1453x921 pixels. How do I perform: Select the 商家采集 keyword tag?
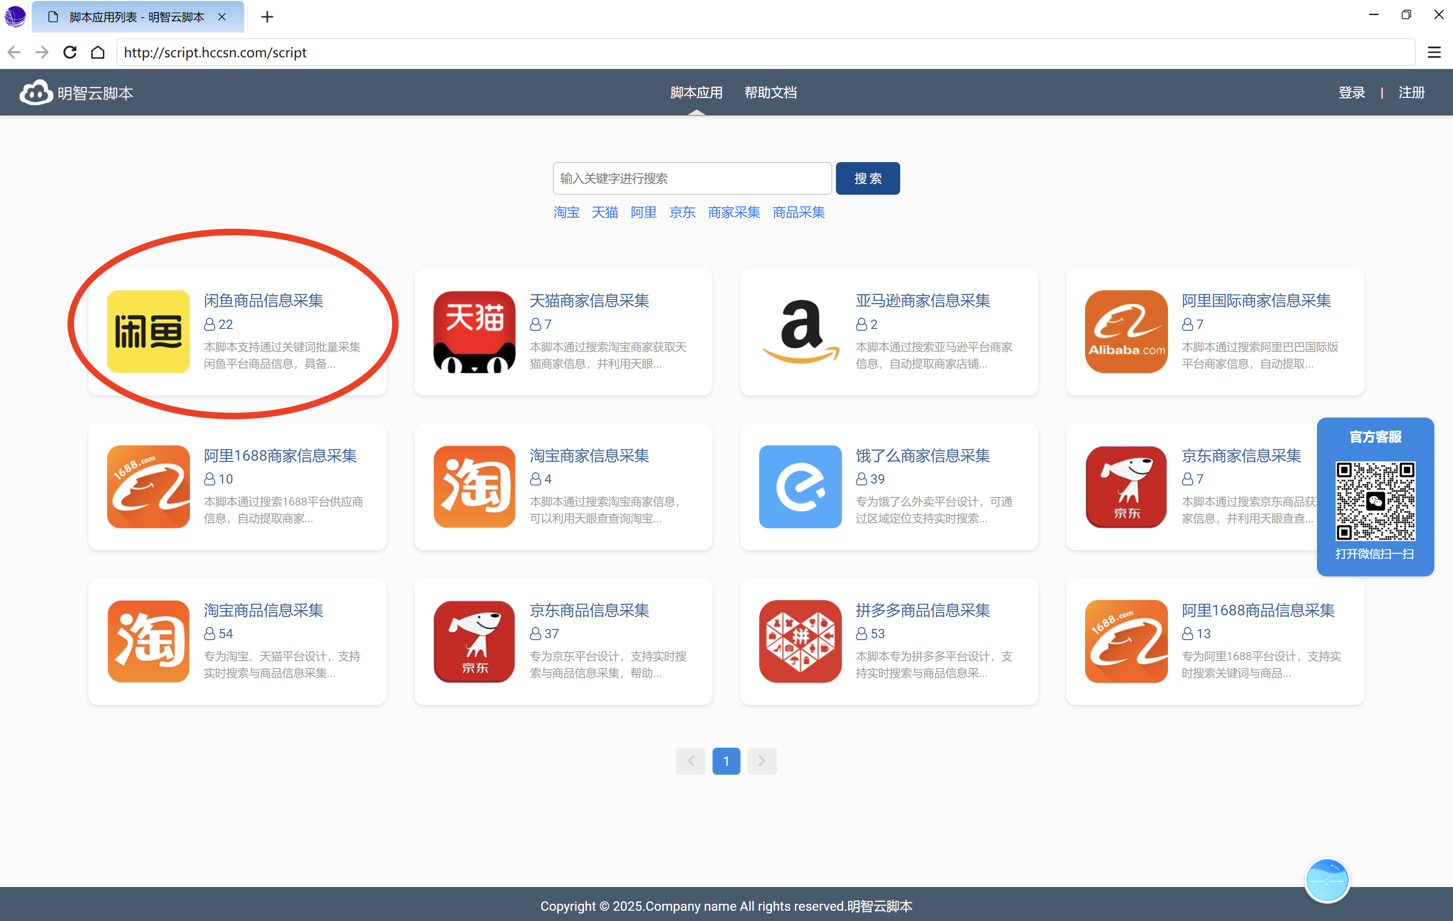(734, 212)
